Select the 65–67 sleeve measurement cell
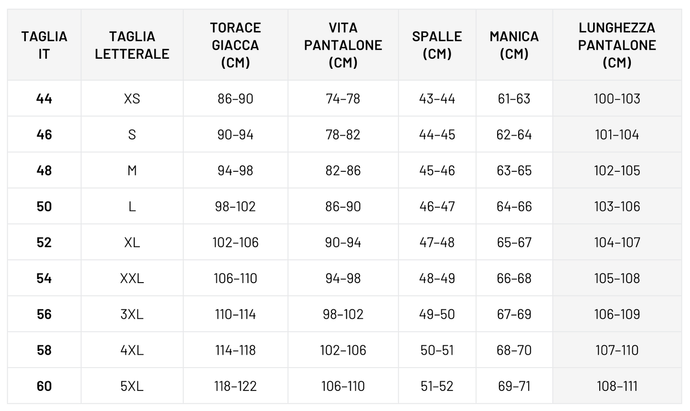The image size is (690, 411). click(x=514, y=242)
